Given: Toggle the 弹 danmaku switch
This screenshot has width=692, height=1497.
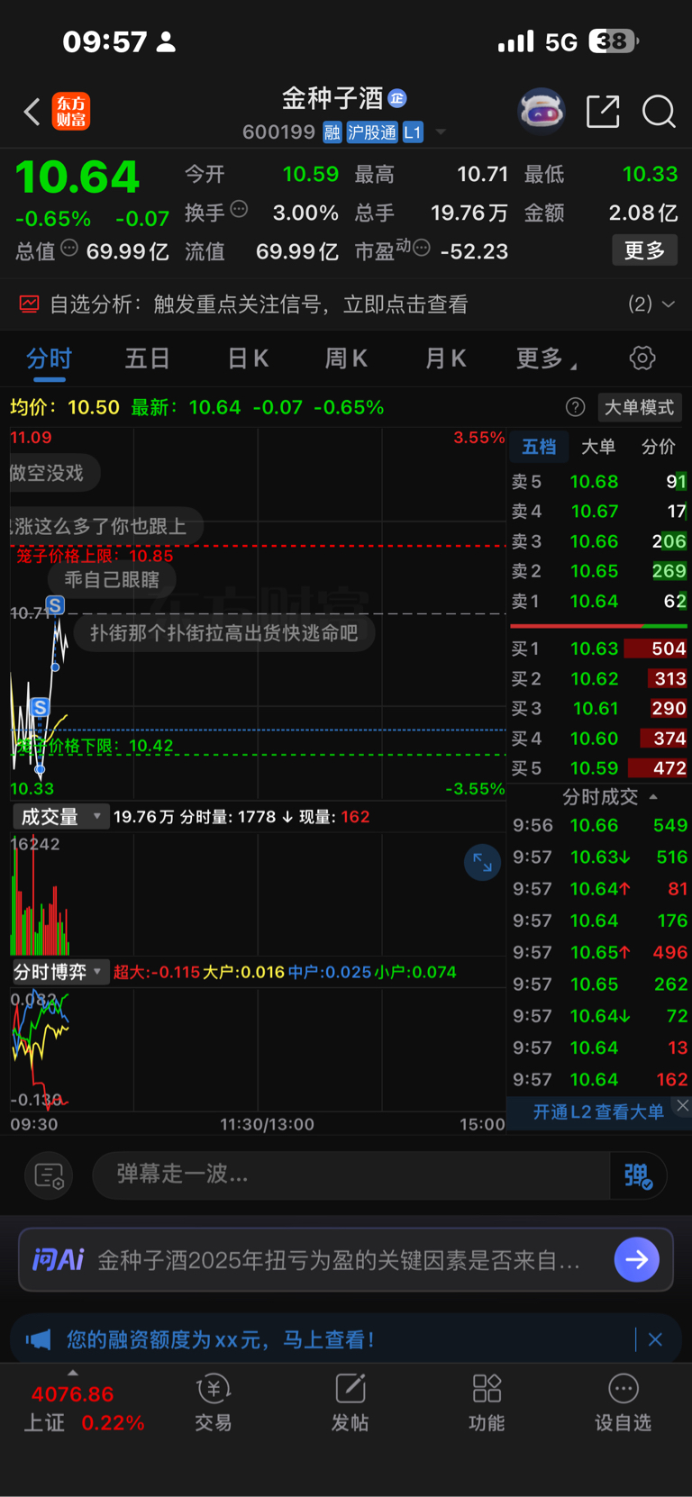Looking at the screenshot, I should 638,1175.
